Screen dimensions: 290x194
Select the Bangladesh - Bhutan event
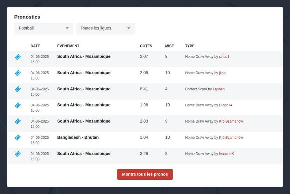78,138
